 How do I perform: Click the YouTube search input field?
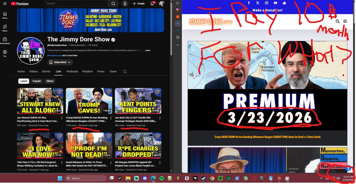[x=76, y=4]
